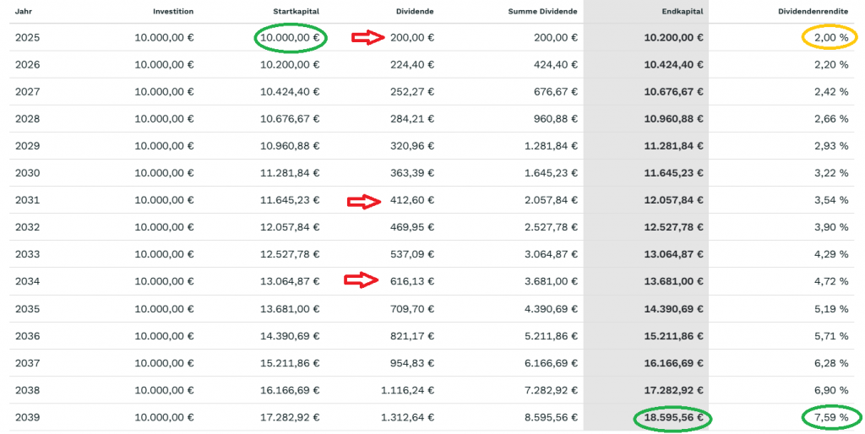Click the Dividende column header
This screenshot has height=434, width=865.
point(415,12)
